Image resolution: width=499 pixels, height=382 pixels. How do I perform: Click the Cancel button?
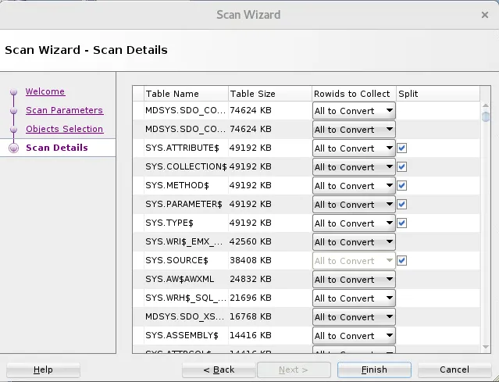[x=454, y=370]
